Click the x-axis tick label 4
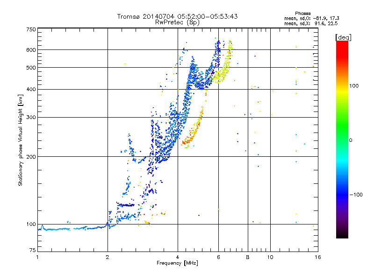The width and height of the screenshot is (374, 280). pyautogui.click(x=178, y=257)
